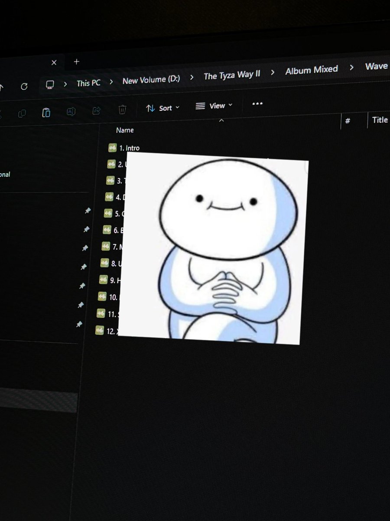This screenshot has width=390, height=521.
Task: Sort files by Name column header
Action: pos(125,130)
